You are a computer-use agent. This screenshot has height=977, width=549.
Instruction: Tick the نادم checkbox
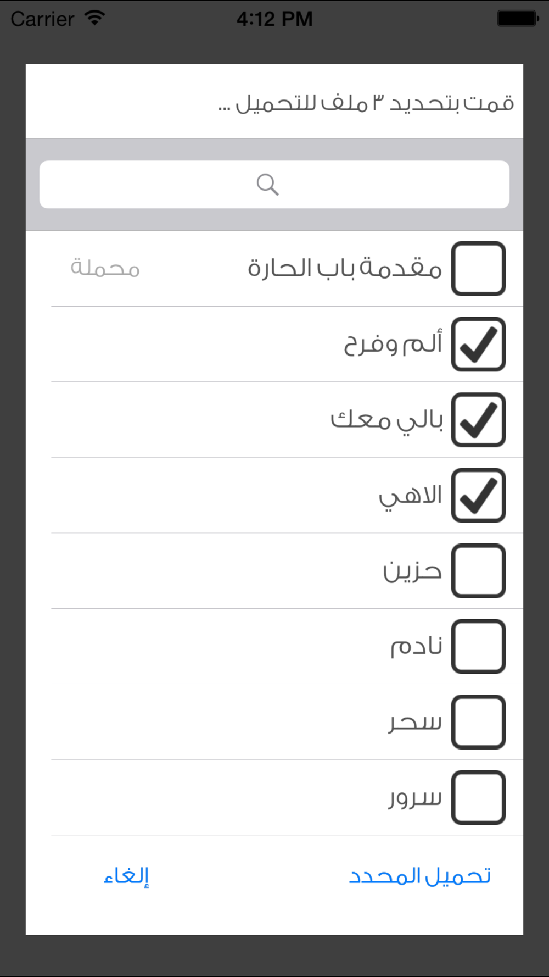478,646
